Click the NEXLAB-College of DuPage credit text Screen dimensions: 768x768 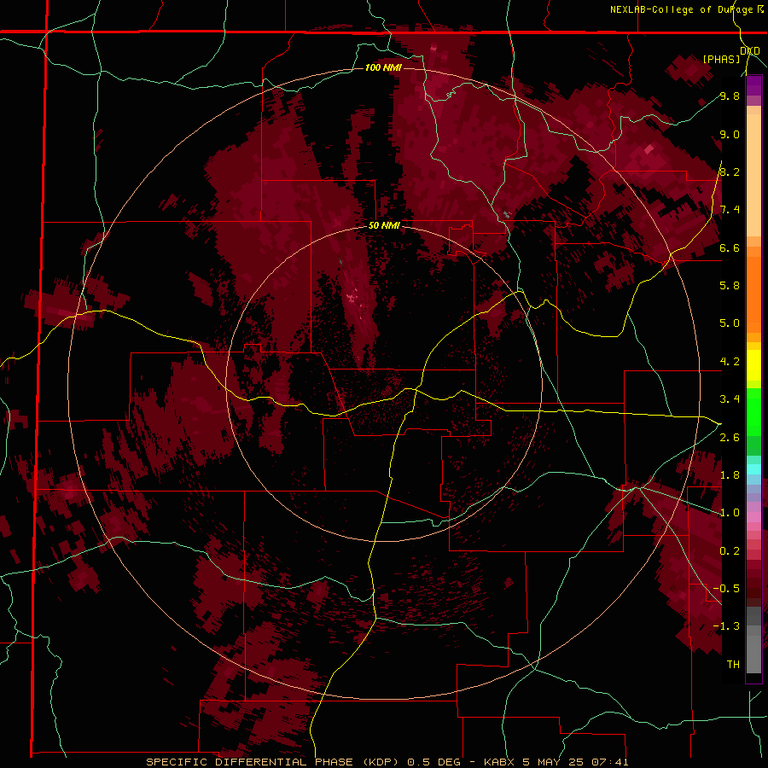pos(681,9)
